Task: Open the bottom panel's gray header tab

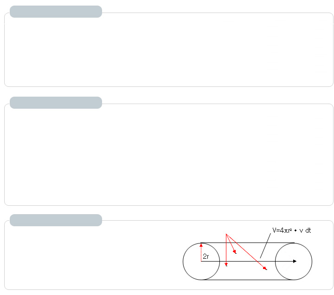Action: (x=56, y=220)
